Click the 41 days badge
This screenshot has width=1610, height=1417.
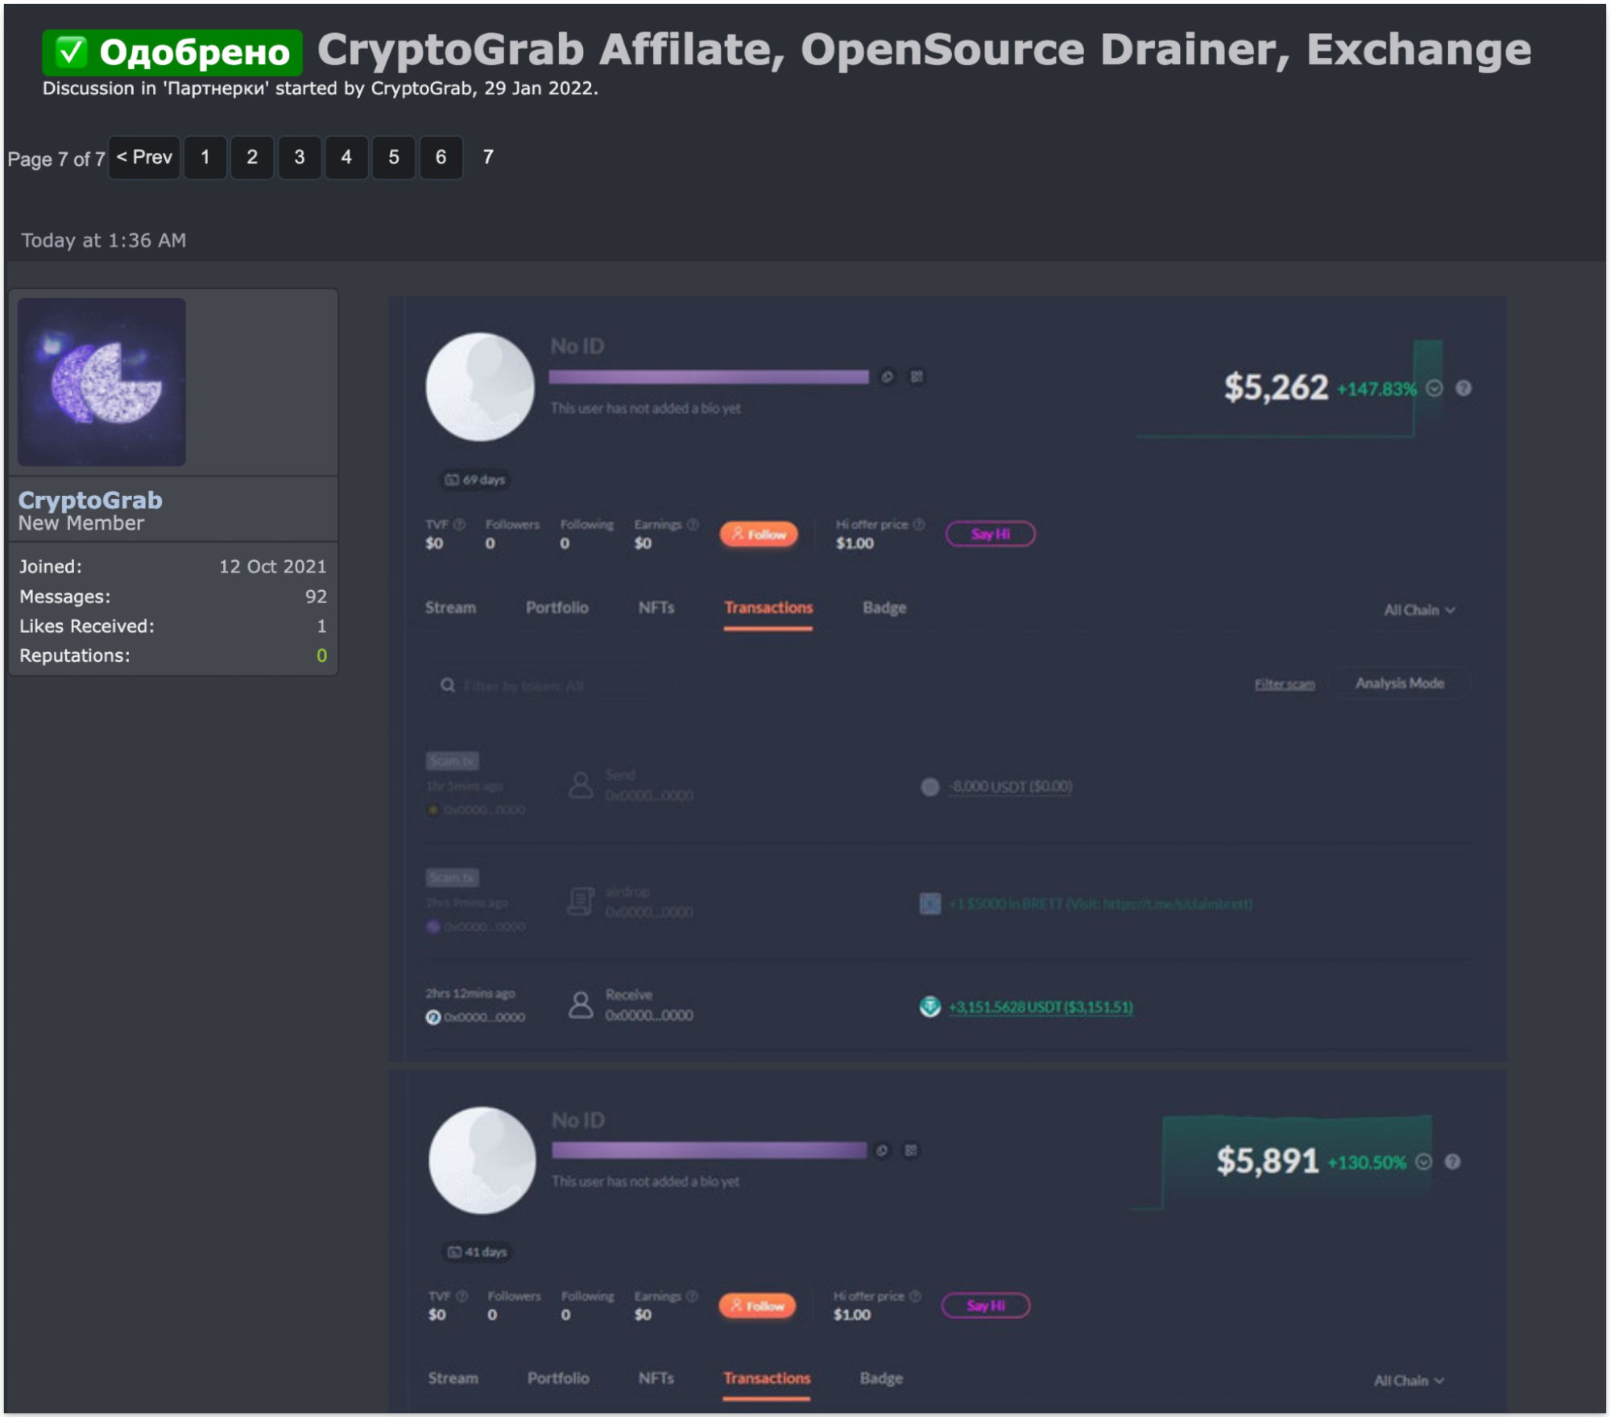click(x=478, y=1252)
